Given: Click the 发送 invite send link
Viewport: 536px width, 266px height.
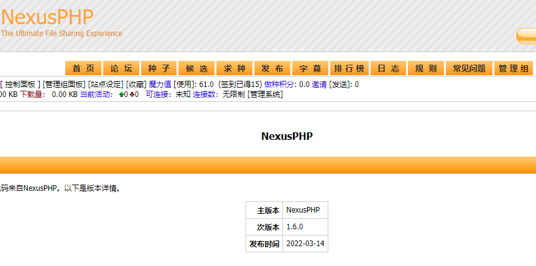Looking at the screenshot, I should pos(339,85).
